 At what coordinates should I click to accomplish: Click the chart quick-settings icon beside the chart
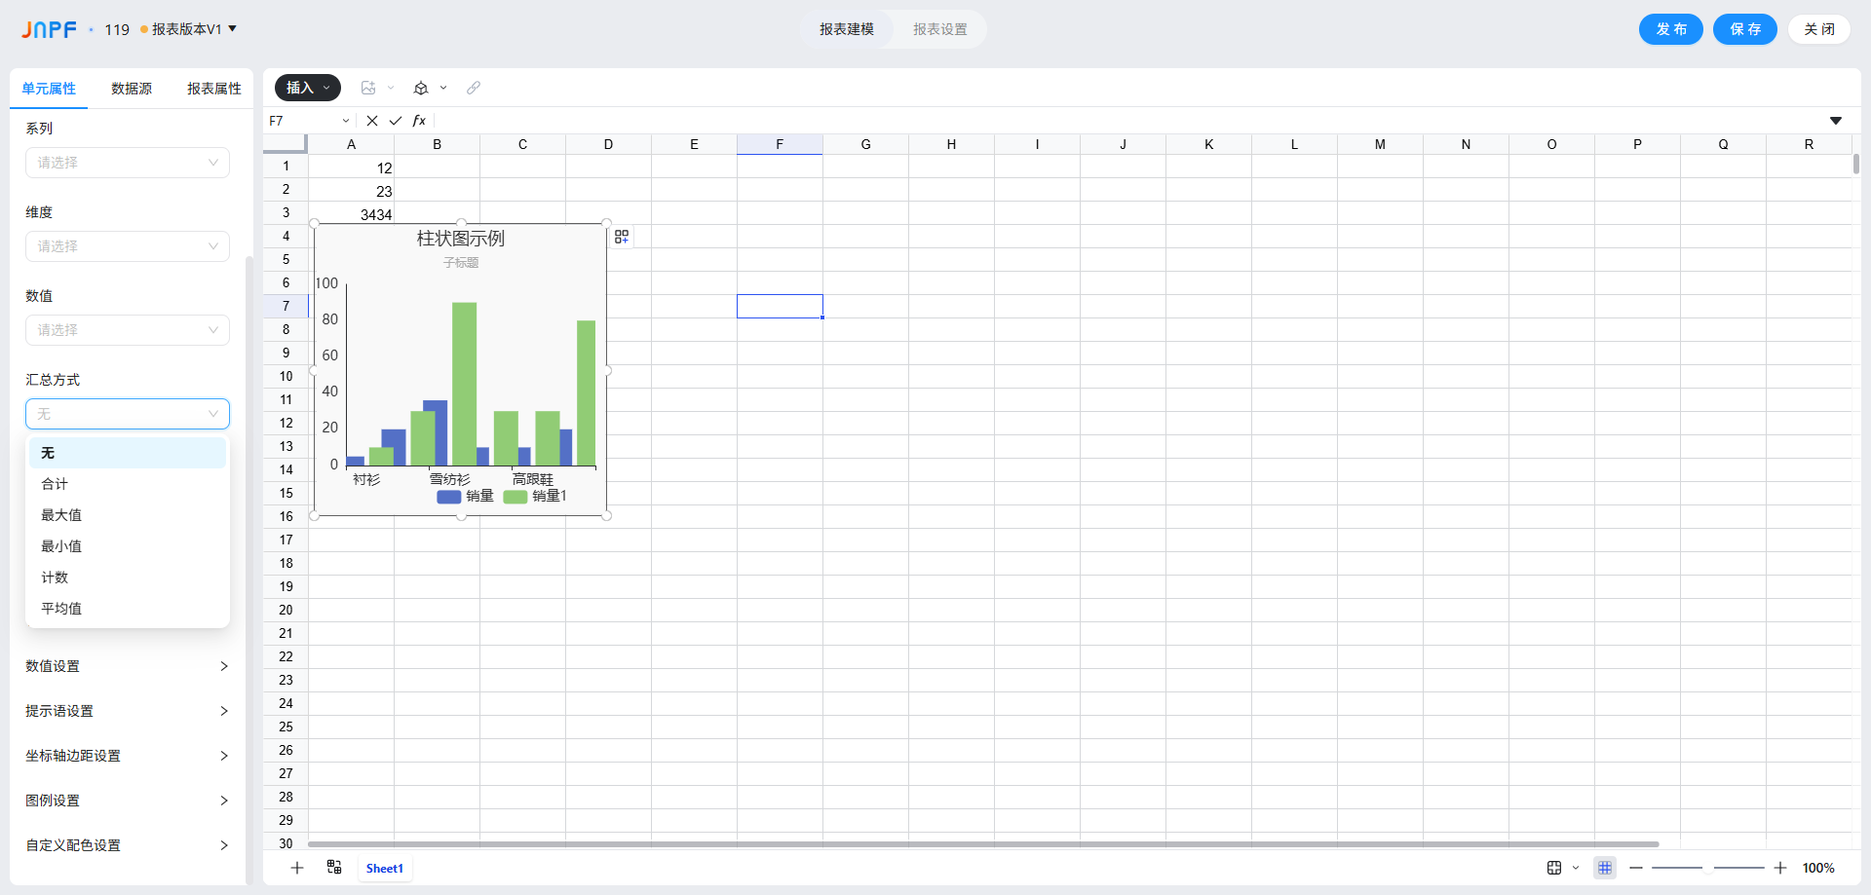tap(622, 237)
